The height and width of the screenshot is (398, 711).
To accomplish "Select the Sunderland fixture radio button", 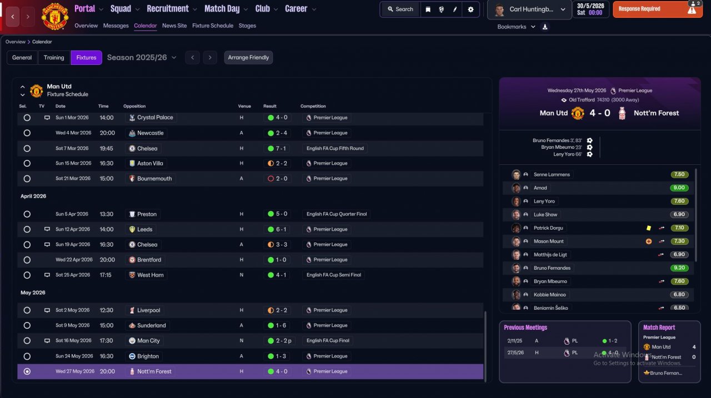I will 27,326.
